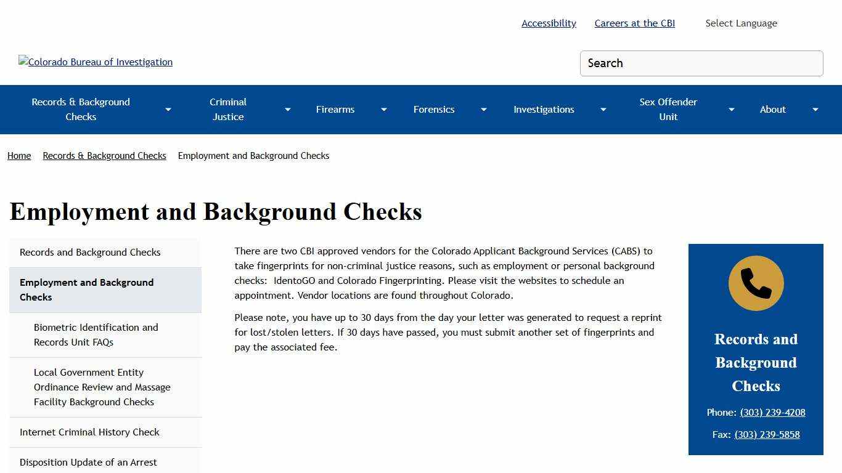Navigate to Home via breadcrumb
Viewport: 842px width, 473px height.
coord(18,156)
